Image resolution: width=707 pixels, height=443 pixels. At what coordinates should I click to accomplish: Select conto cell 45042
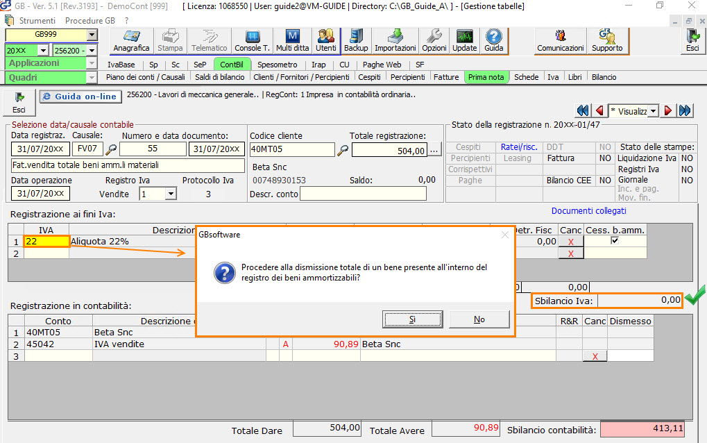[x=58, y=344]
